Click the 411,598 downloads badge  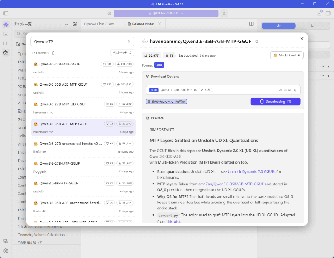click(124, 64)
